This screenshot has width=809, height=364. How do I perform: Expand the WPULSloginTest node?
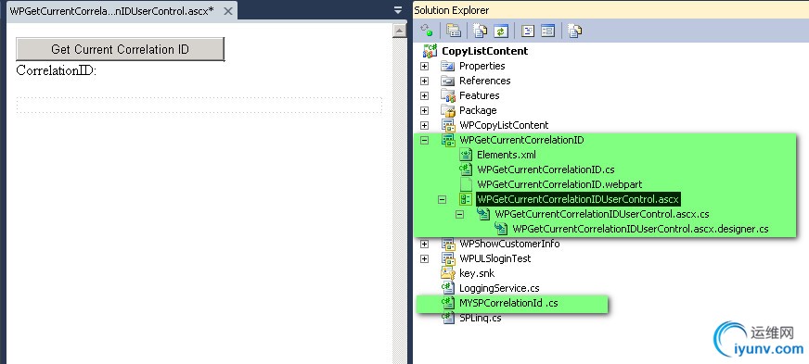point(424,258)
